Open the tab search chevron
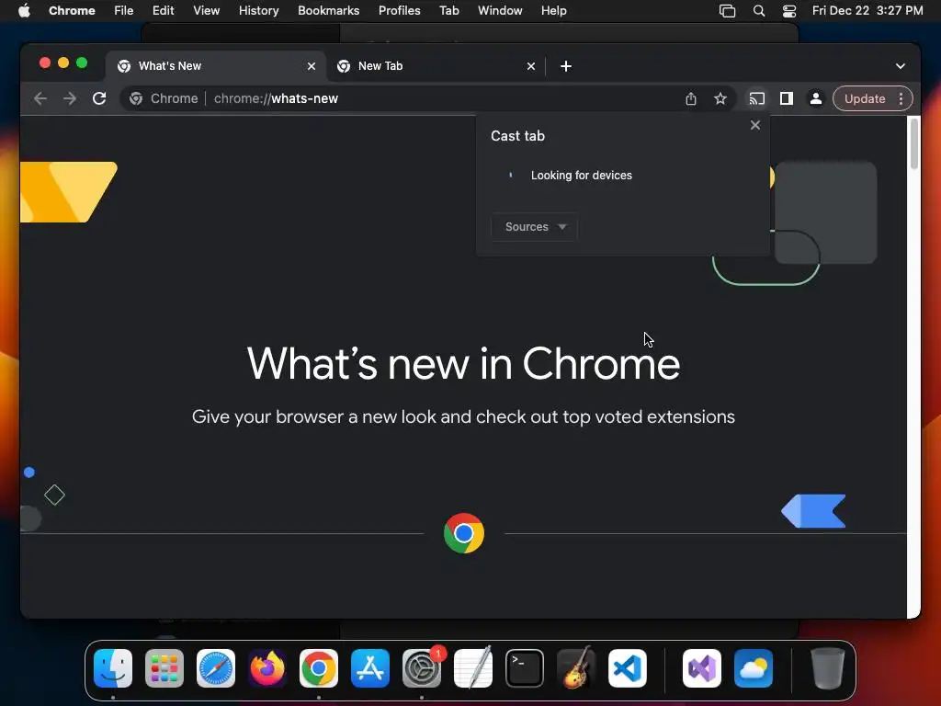This screenshot has width=941, height=706. [901, 66]
